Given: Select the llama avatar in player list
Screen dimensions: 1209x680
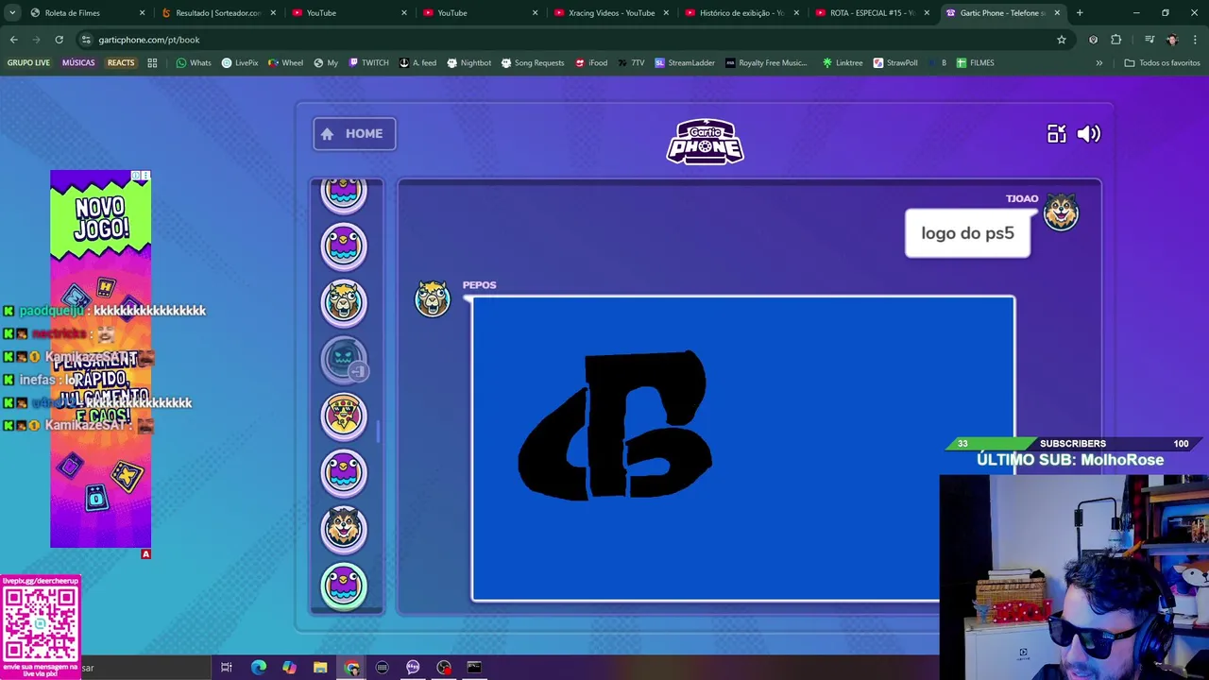Looking at the screenshot, I should [344, 302].
